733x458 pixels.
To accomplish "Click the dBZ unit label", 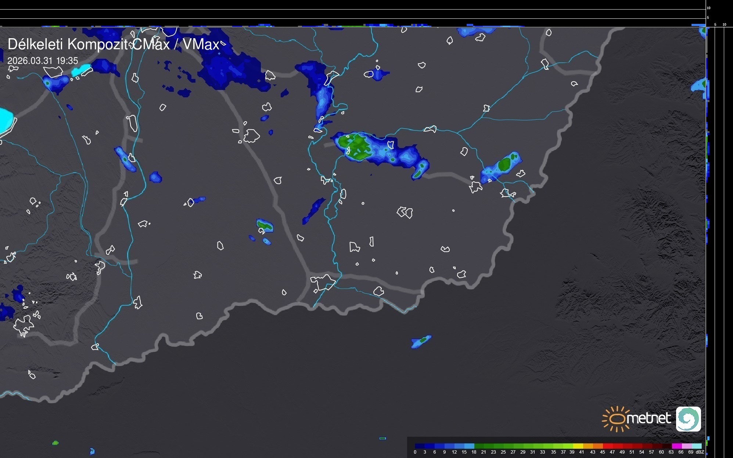I will point(700,452).
